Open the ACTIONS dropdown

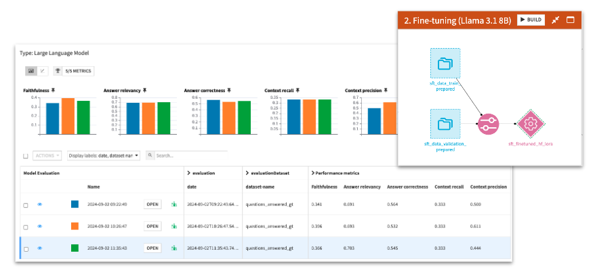coord(47,156)
